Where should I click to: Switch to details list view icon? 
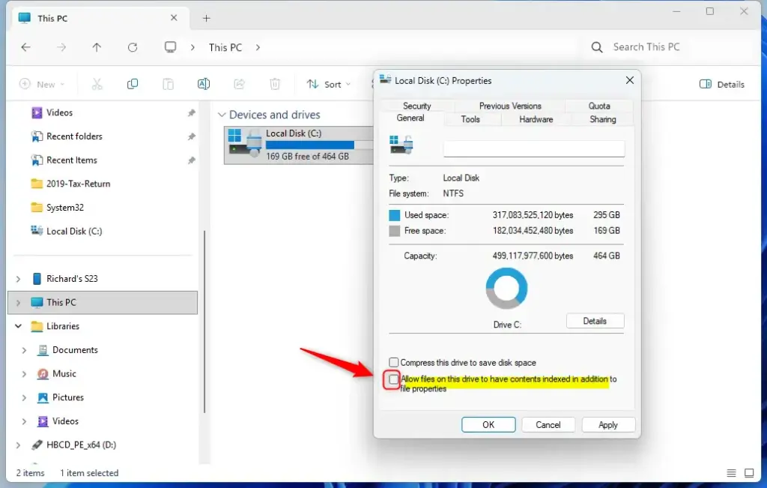pos(731,473)
